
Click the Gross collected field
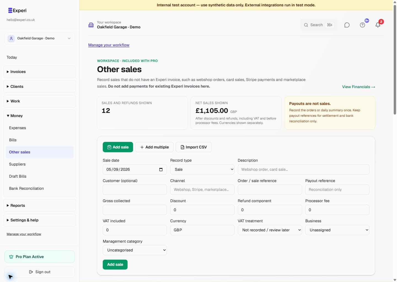point(135,210)
